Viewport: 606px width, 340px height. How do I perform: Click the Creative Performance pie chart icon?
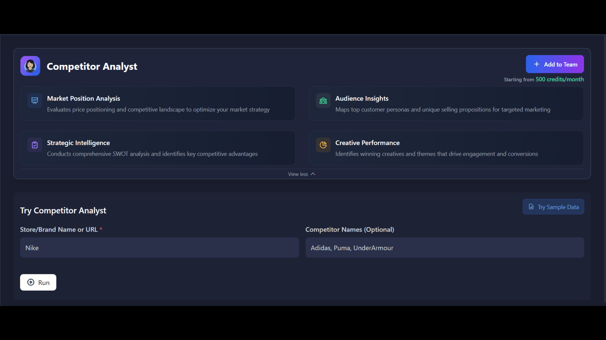point(323,145)
